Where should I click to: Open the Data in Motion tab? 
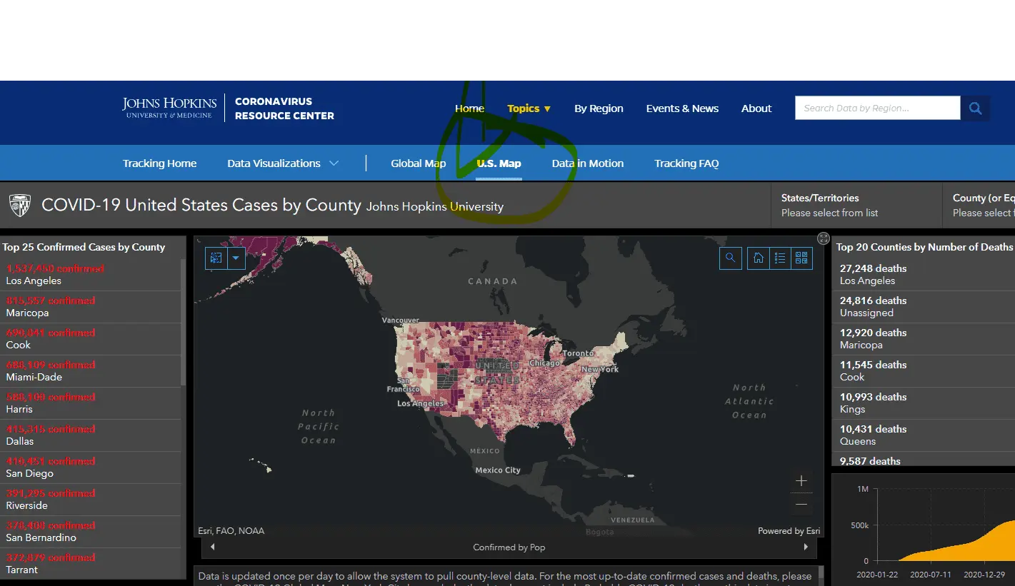click(x=587, y=163)
